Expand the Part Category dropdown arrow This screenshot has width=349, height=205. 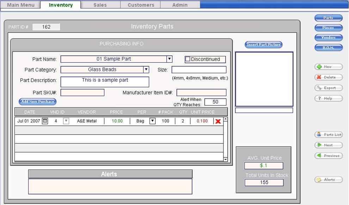point(146,70)
